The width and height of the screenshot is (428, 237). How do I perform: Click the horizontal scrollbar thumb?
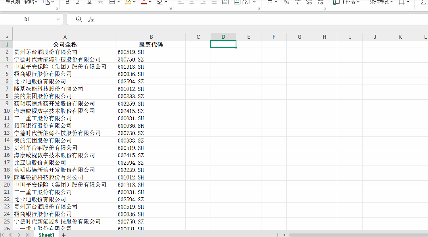[x=358, y=235]
